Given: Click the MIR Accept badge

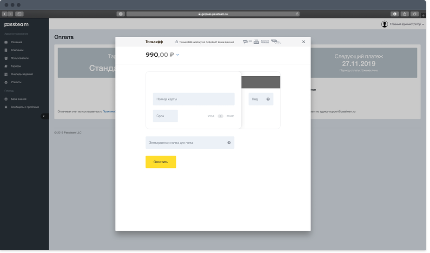Looking at the screenshot, I should pos(276,42).
